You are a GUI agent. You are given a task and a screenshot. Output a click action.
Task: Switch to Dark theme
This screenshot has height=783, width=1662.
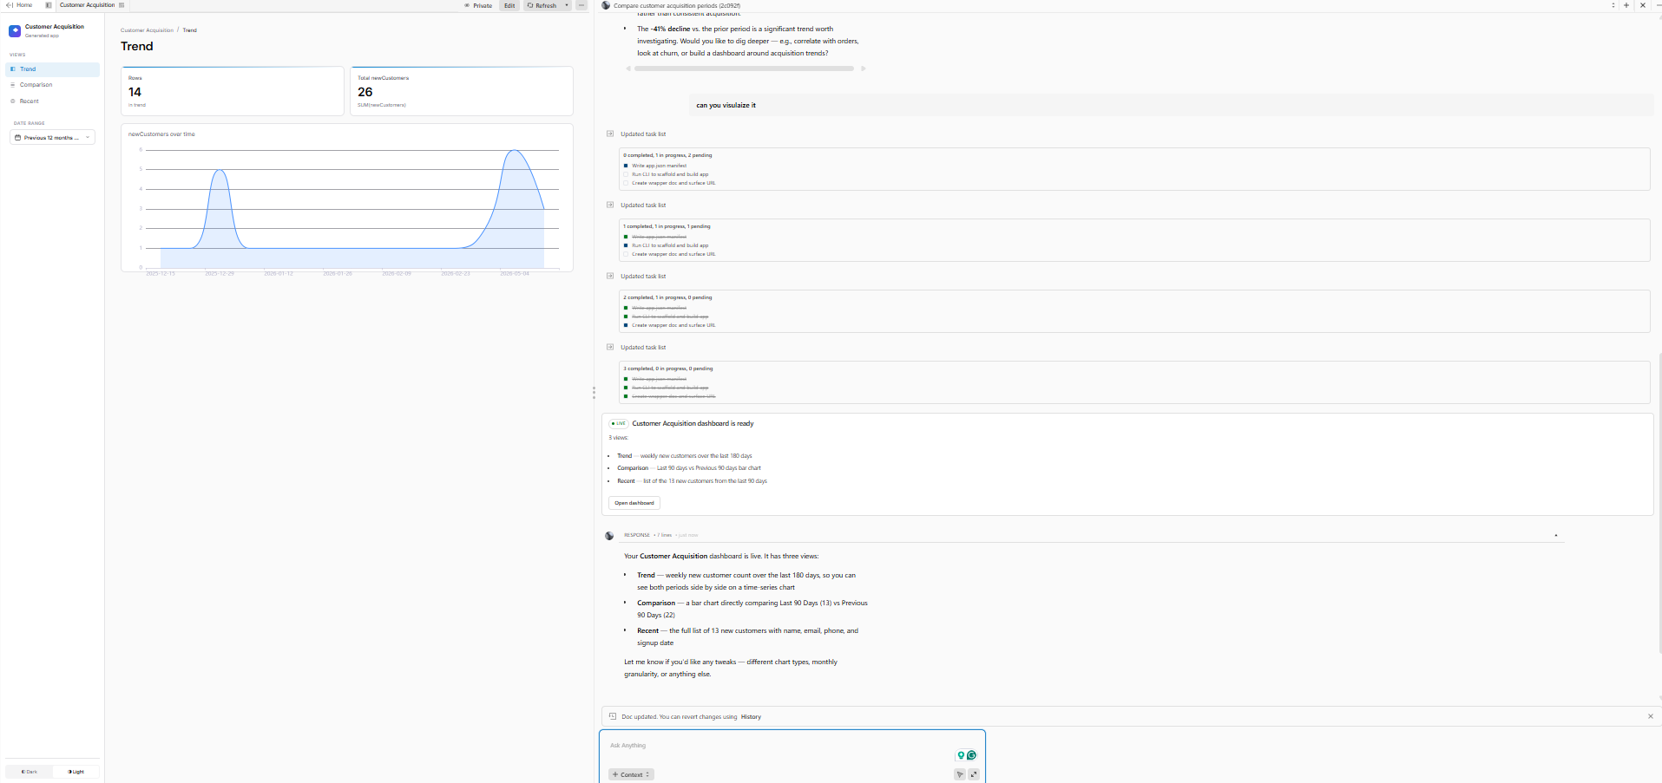tap(30, 772)
